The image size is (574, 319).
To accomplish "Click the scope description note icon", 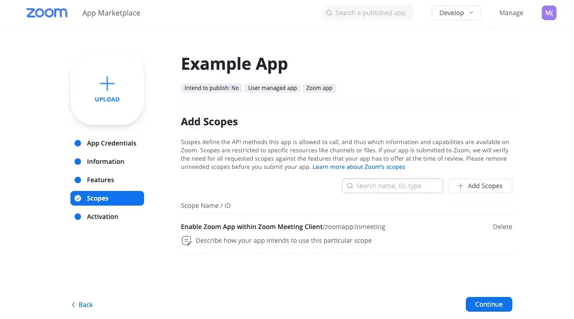I will click(x=186, y=240).
